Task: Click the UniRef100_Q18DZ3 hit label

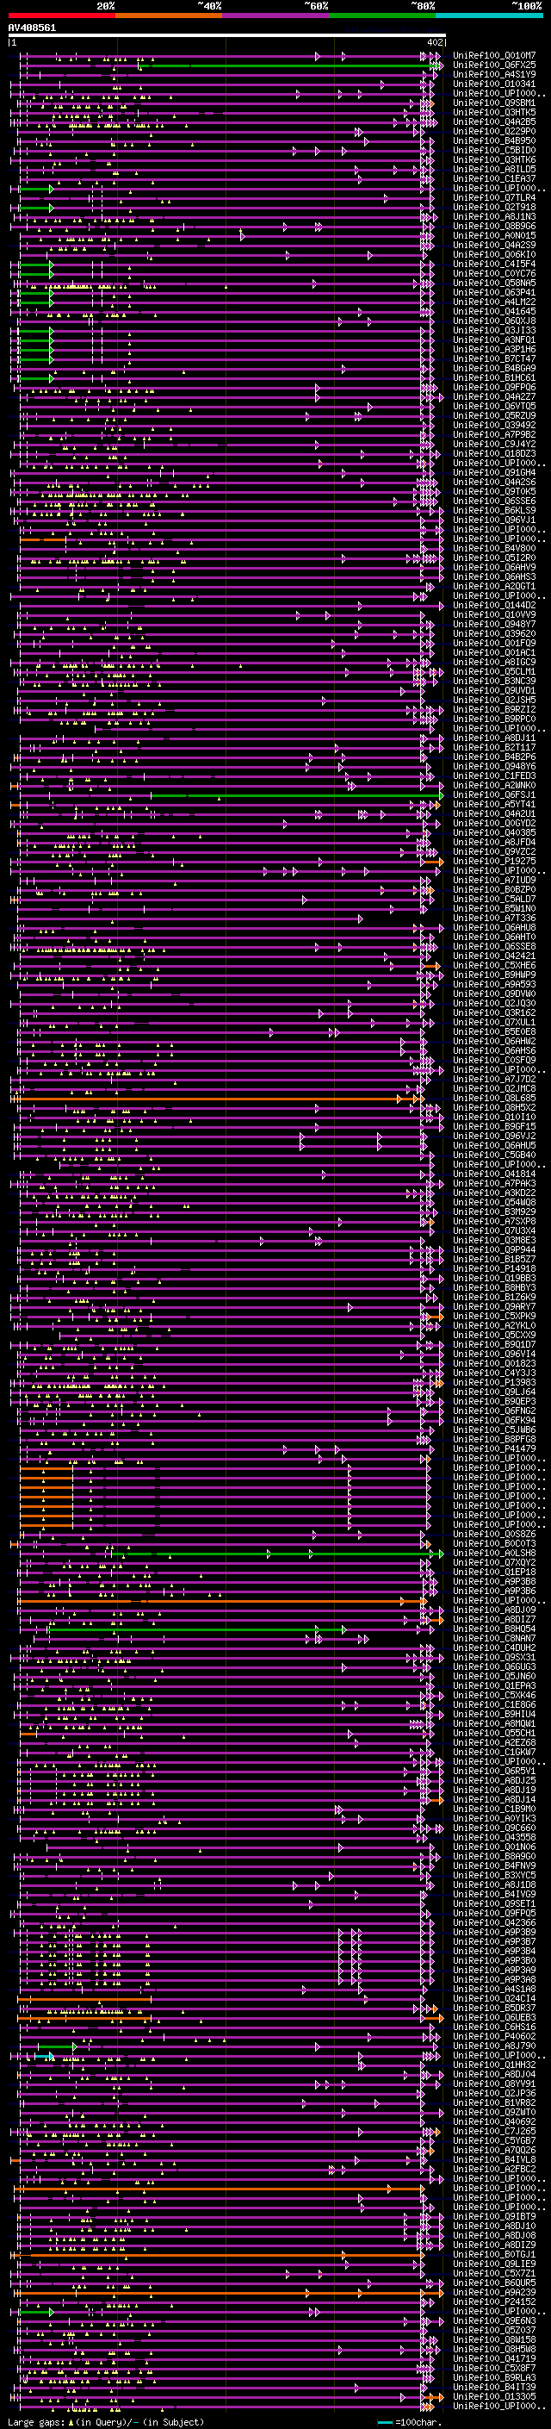Action: coord(493,453)
